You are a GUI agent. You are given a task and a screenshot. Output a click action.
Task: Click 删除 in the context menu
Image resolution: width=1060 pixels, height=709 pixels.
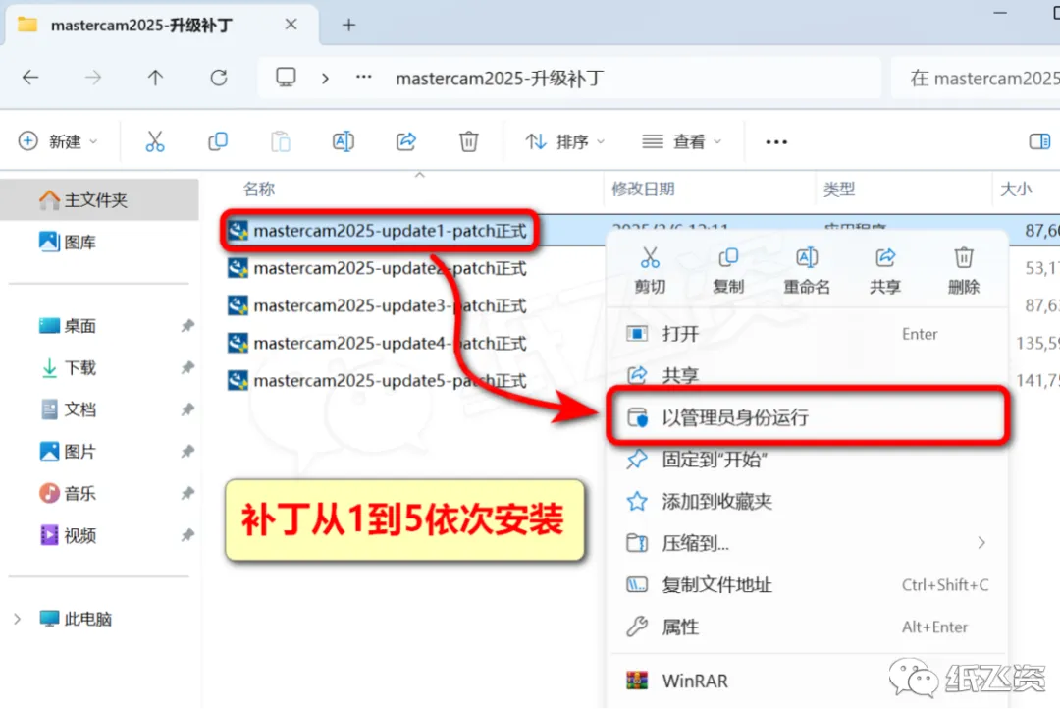click(x=964, y=271)
